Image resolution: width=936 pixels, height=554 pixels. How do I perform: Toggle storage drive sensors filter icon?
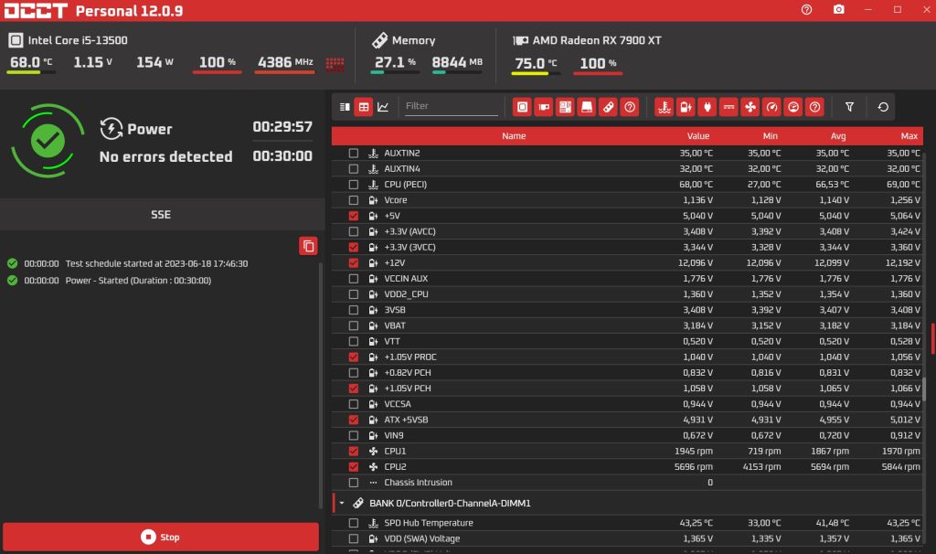coord(587,107)
